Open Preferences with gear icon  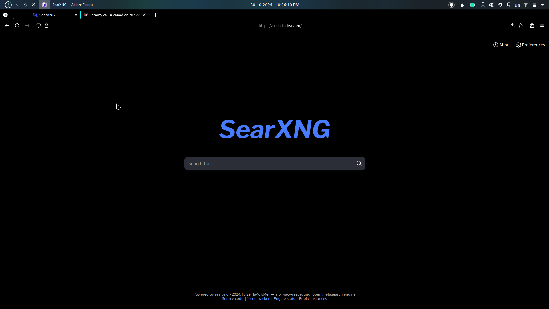pyautogui.click(x=530, y=45)
